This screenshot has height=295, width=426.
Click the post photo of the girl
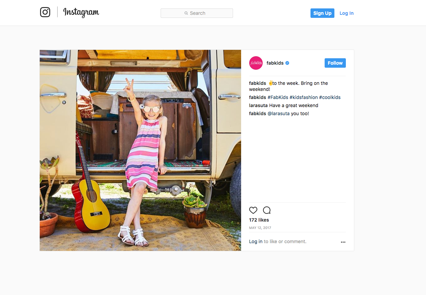(x=140, y=150)
